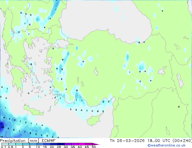Click the date text 'Th 26-03-2026'
The width and height of the screenshot is (192, 148).
(127, 141)
